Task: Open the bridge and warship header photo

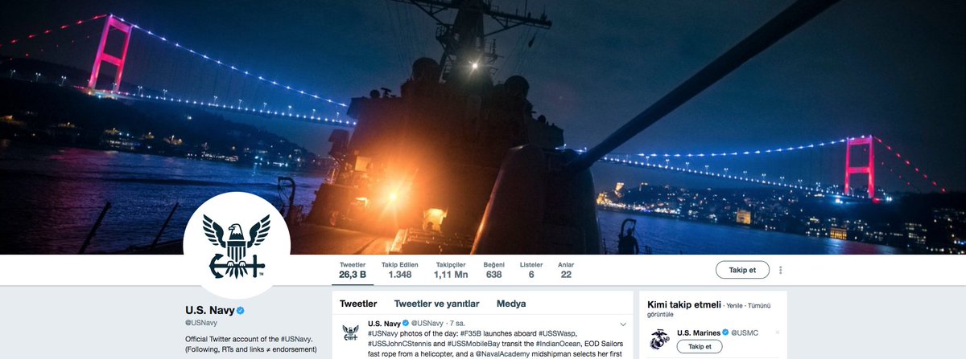Action: point(483,127)
